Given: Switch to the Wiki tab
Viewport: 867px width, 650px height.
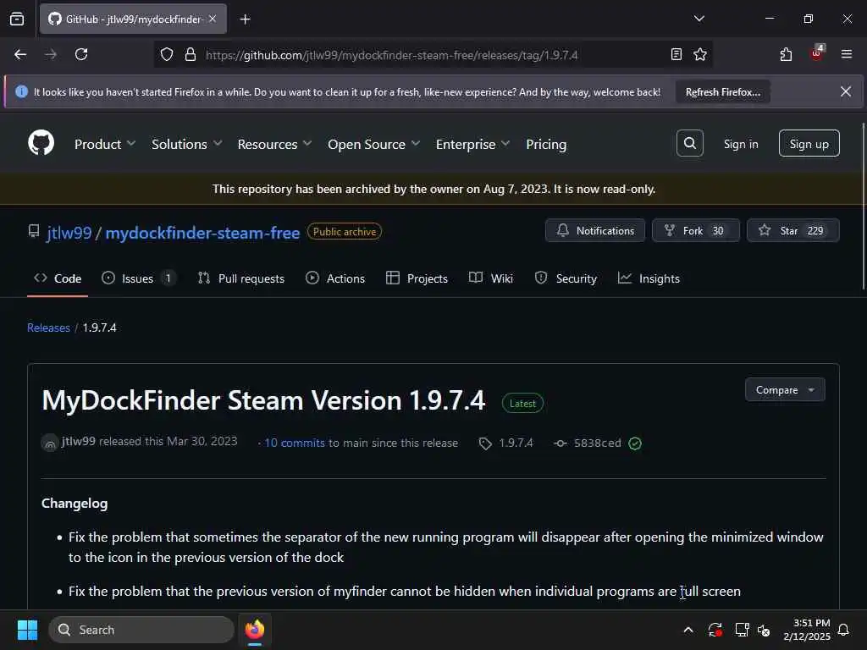Looking at the screenshot, I should pos(491,278).
